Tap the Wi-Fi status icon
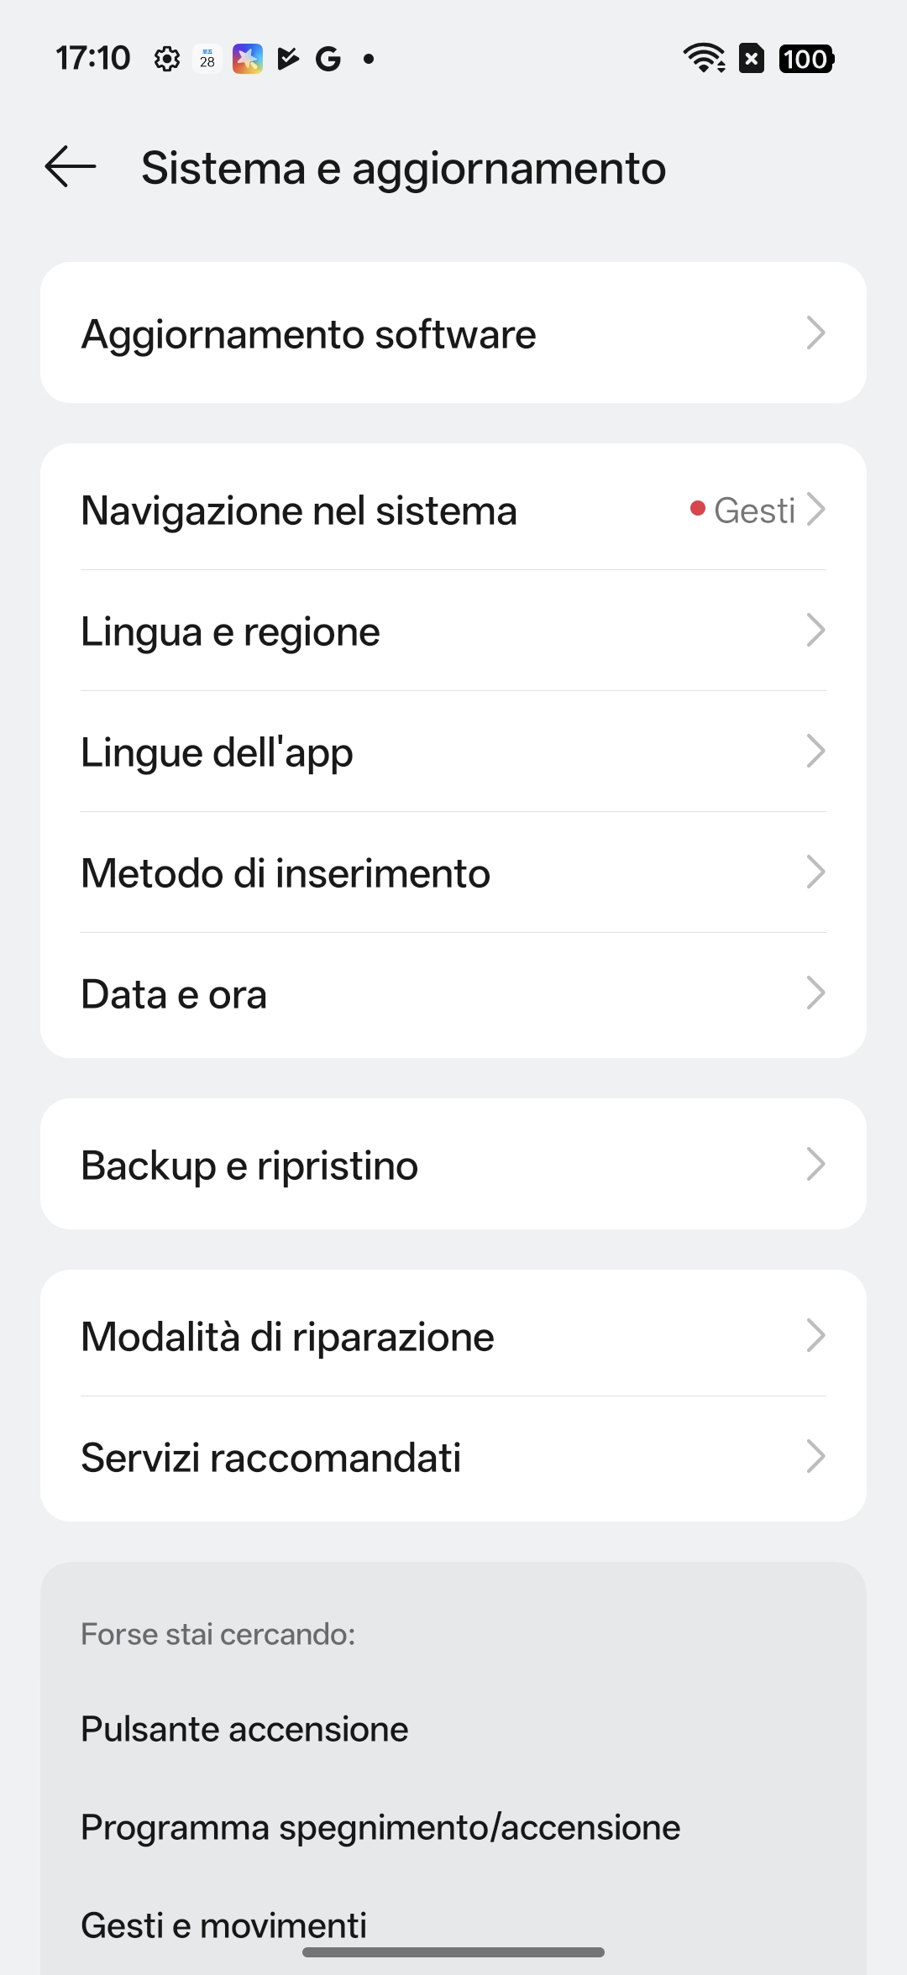This screenshot has width=907, height=1975. (704, 59)
